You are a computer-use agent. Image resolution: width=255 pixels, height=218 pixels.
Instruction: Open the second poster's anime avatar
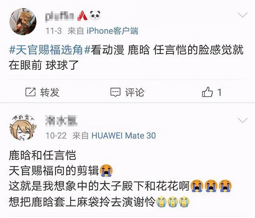[23, 127]
